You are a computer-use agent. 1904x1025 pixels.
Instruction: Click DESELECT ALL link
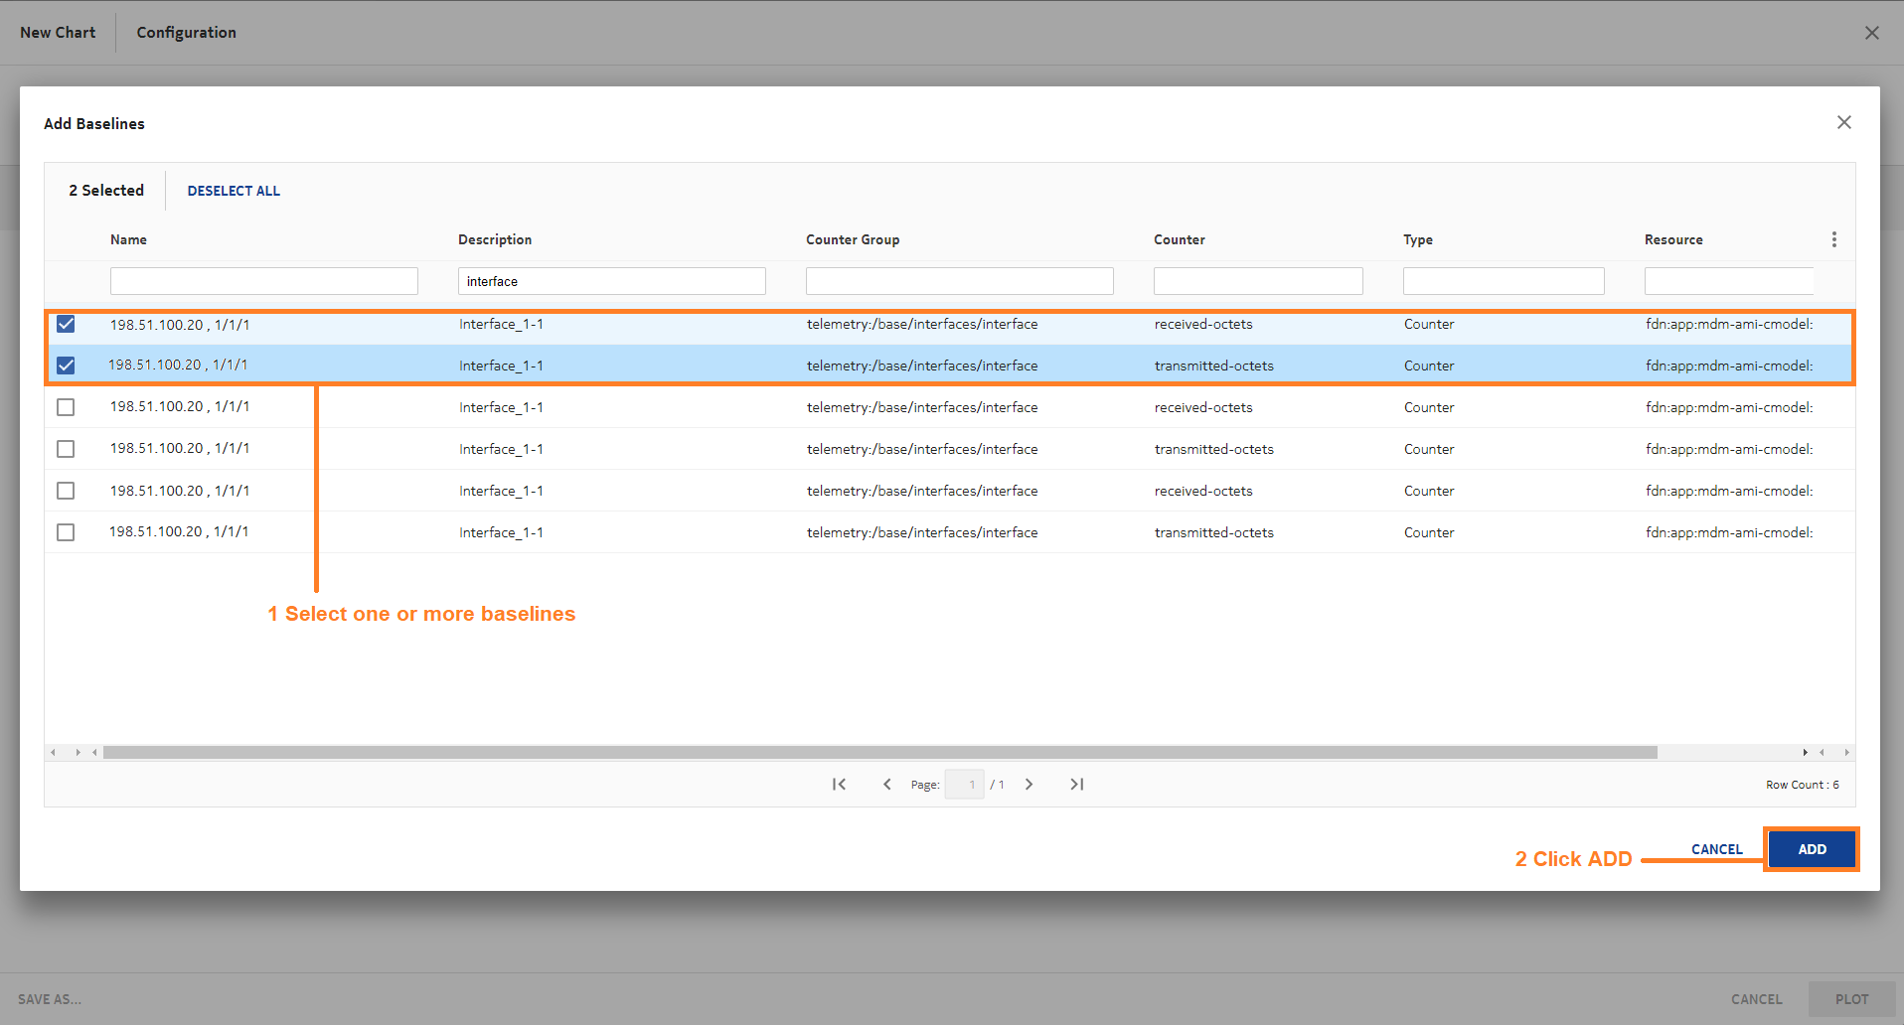234,191
